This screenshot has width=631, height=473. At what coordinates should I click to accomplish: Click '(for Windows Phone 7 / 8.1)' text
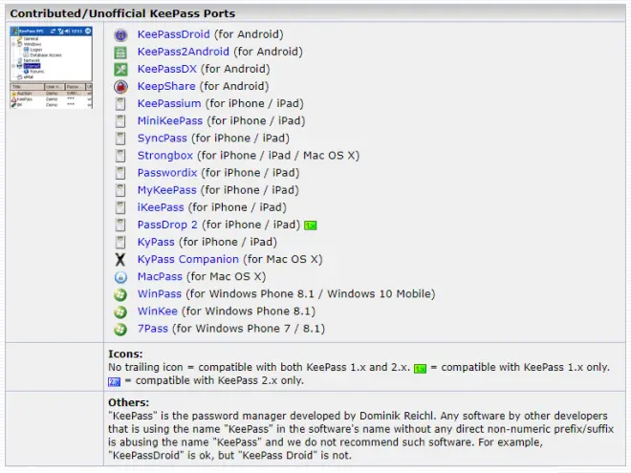(x=249, y=328)
